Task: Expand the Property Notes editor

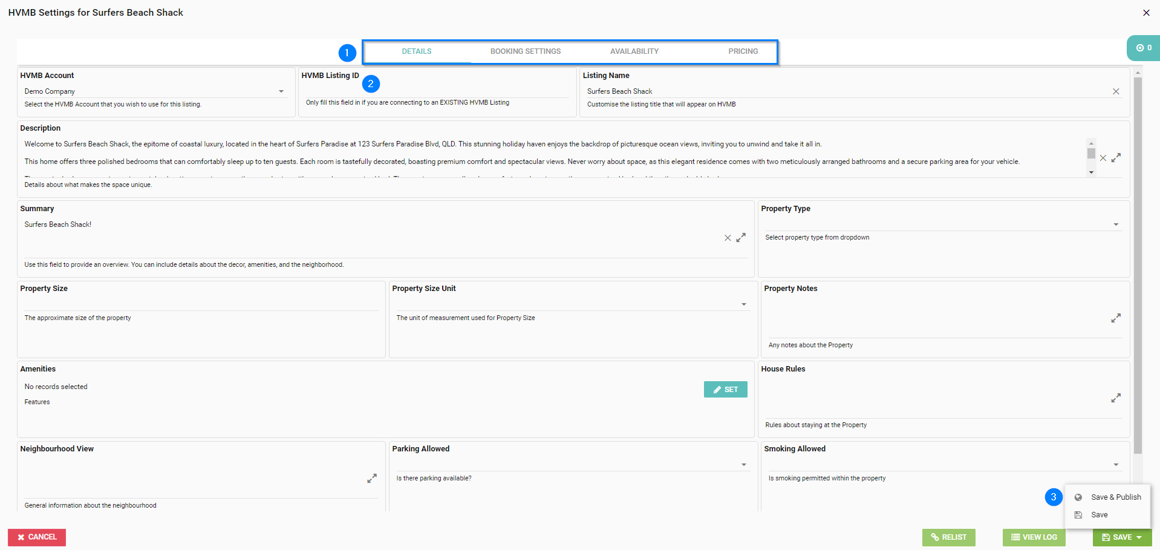Action: [x=1116, y=318]
